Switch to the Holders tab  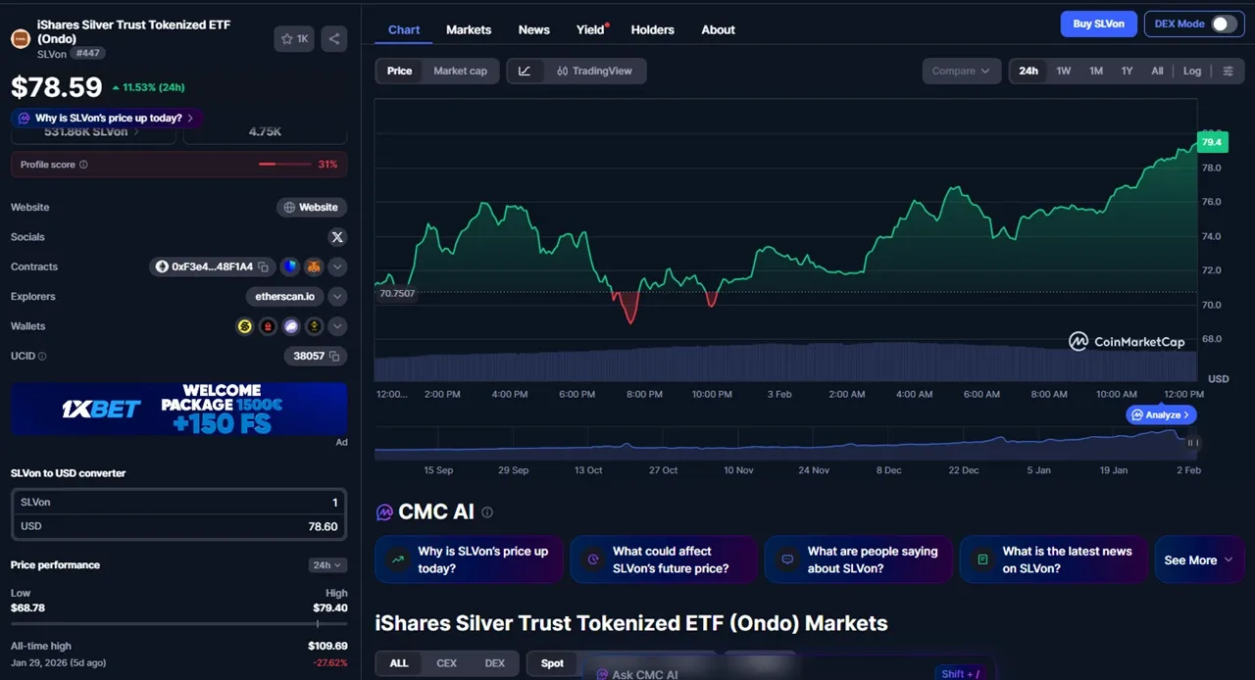[x=652, y=29]
